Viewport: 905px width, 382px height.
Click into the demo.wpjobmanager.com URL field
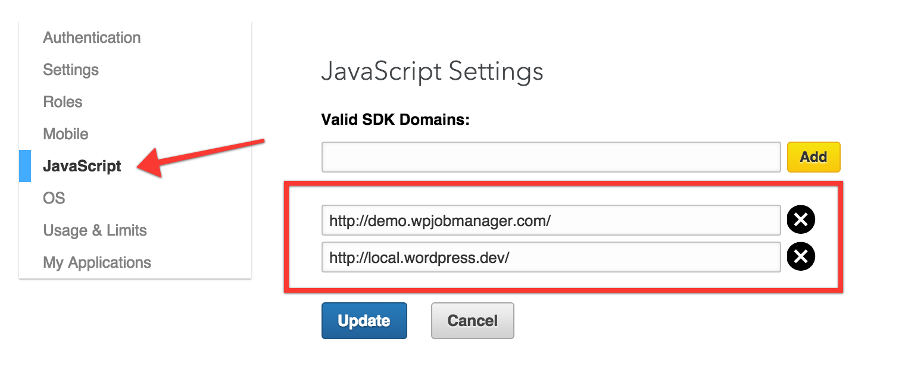click(551, 221)
